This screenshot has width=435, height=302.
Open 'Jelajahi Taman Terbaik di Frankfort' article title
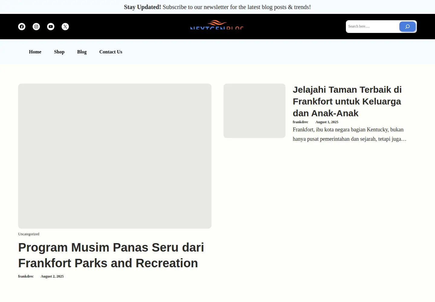[x=347, y=101]
